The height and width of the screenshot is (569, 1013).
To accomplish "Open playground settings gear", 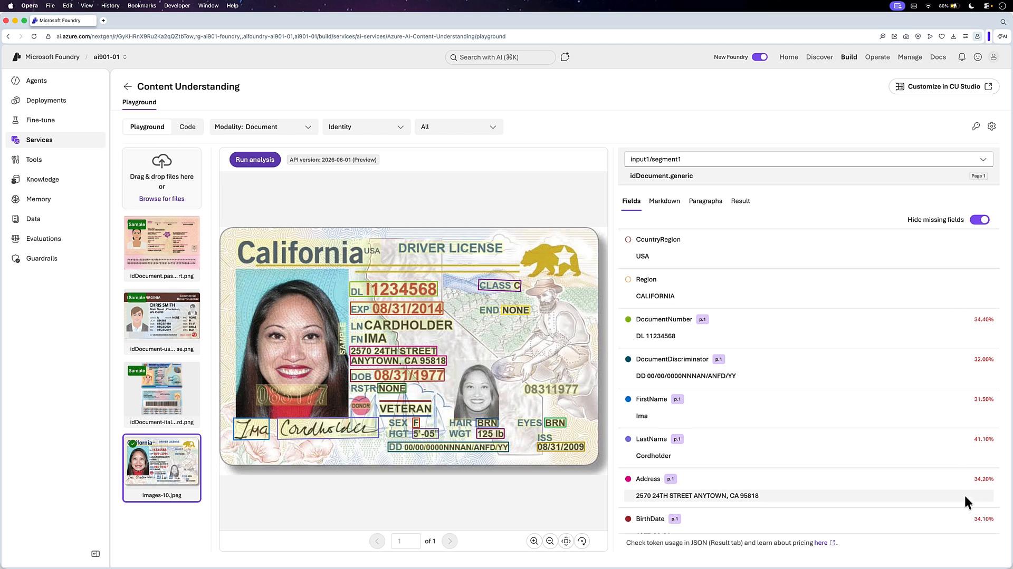I will [x=992, y=126].
